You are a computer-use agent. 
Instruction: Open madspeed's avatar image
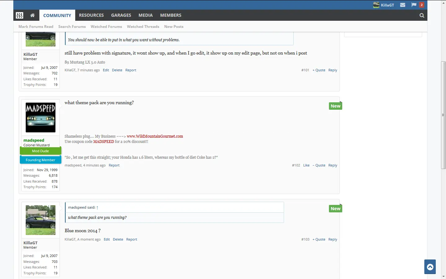tap(41, 117)
